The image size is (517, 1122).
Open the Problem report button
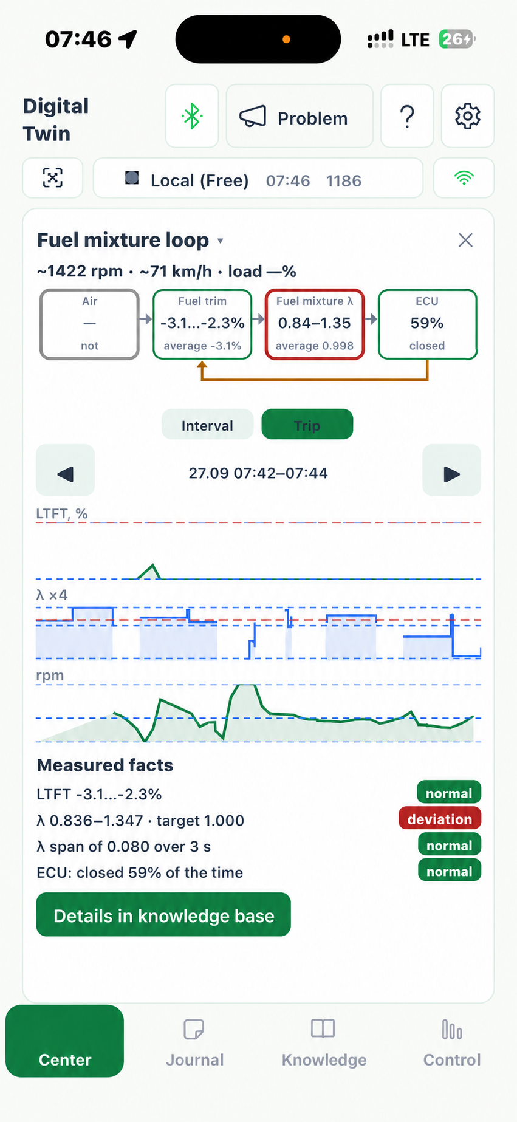pos(300,116)
